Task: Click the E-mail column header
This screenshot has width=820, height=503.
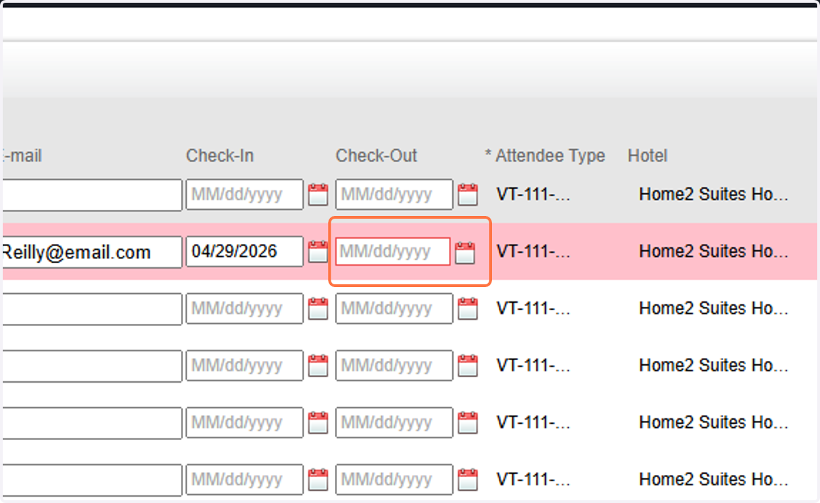Action: [22, 156]
